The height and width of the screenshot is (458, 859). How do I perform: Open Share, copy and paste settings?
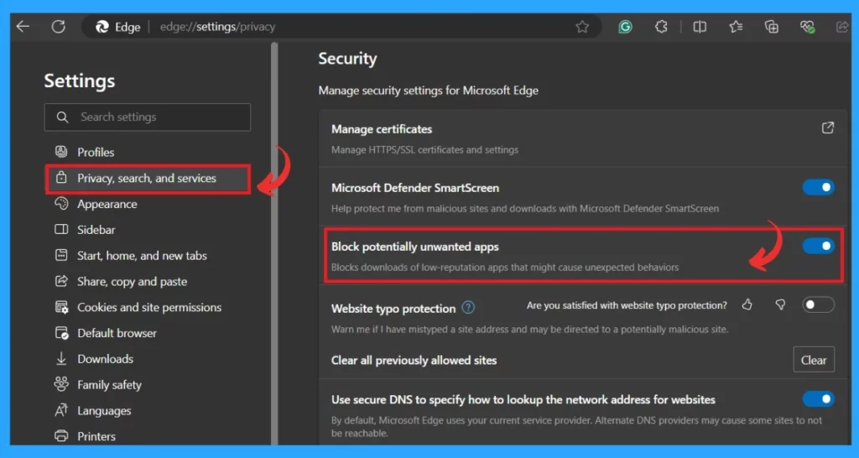(132, 281)
